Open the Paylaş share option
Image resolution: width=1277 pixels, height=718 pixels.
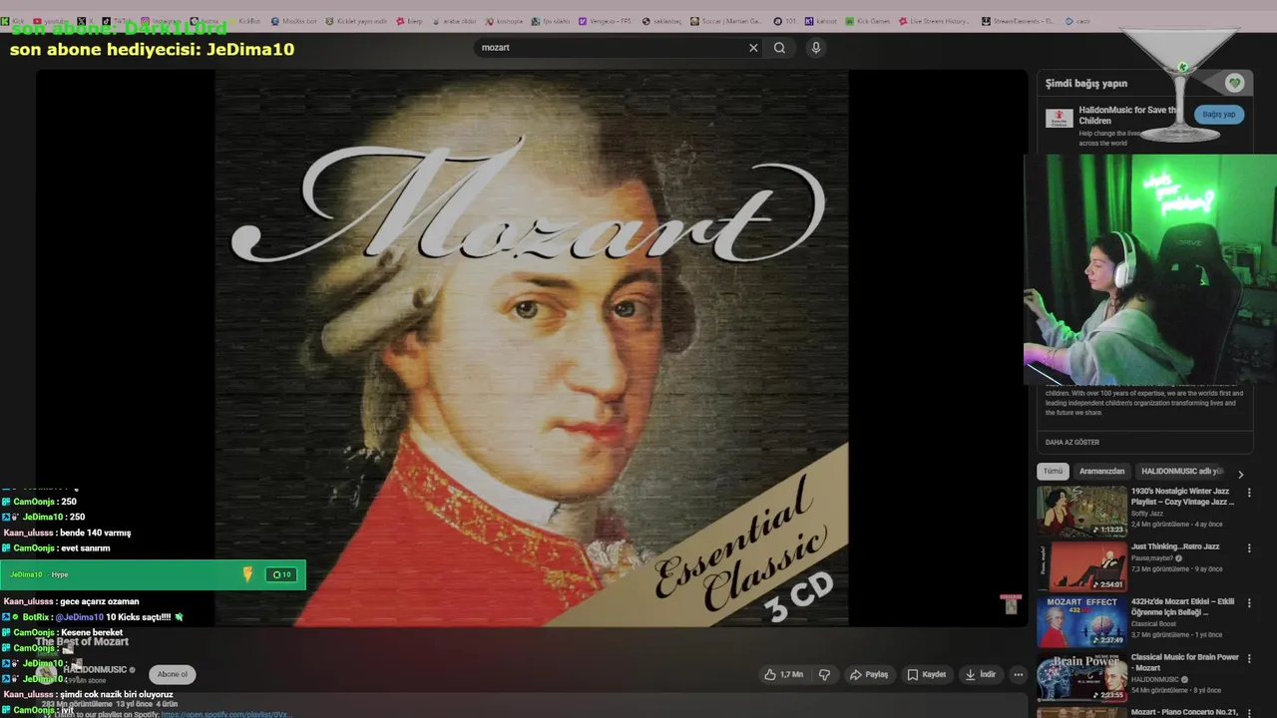point(869,675)
